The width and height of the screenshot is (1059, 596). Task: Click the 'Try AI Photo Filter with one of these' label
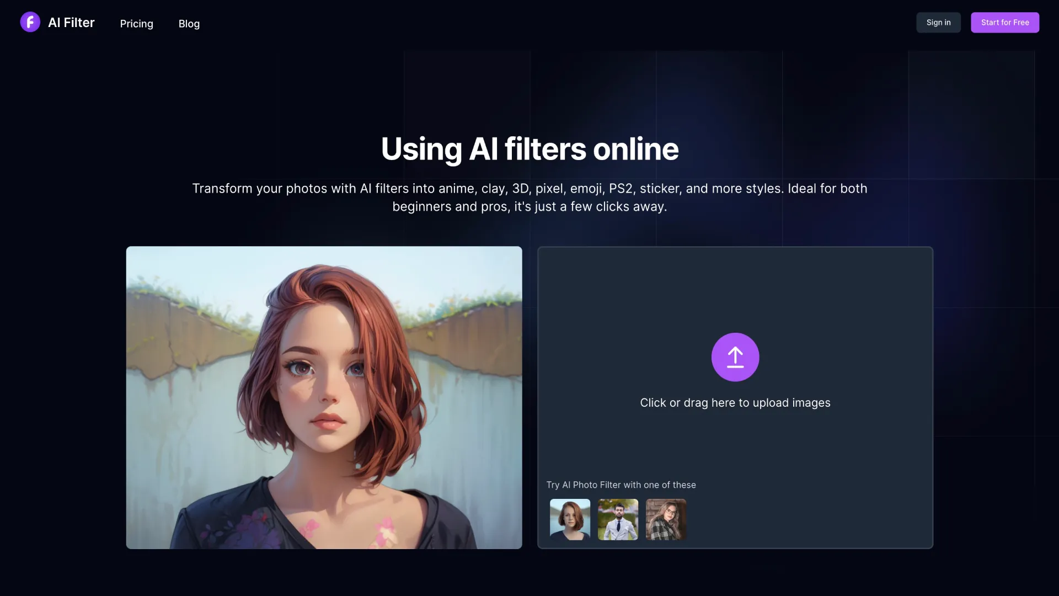(x=621, y=485)
